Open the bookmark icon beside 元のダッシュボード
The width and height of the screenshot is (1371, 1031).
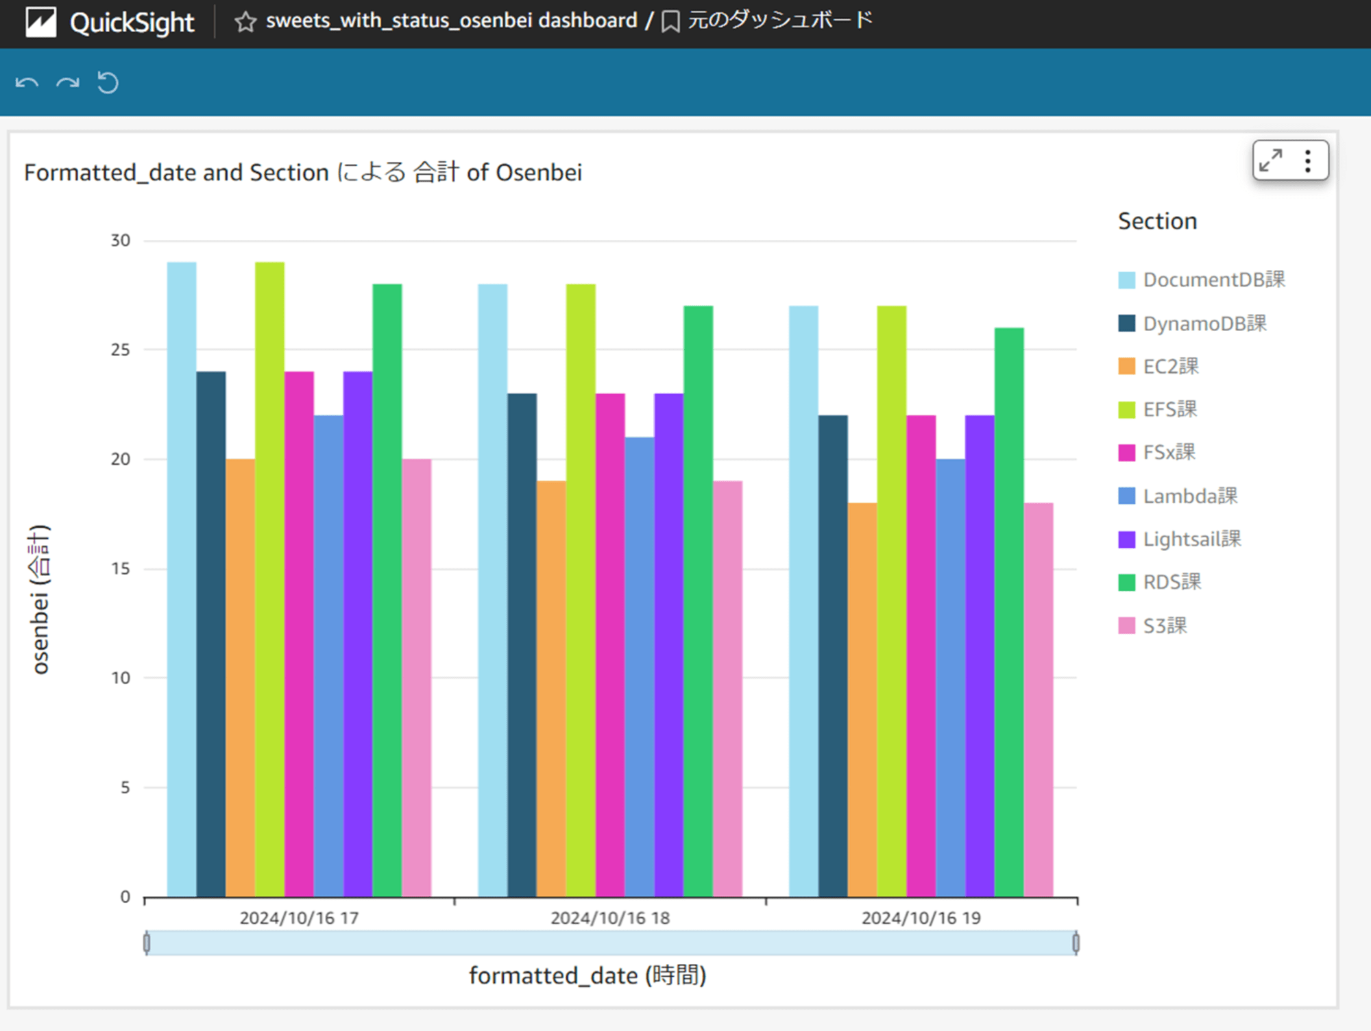[670, 22]
